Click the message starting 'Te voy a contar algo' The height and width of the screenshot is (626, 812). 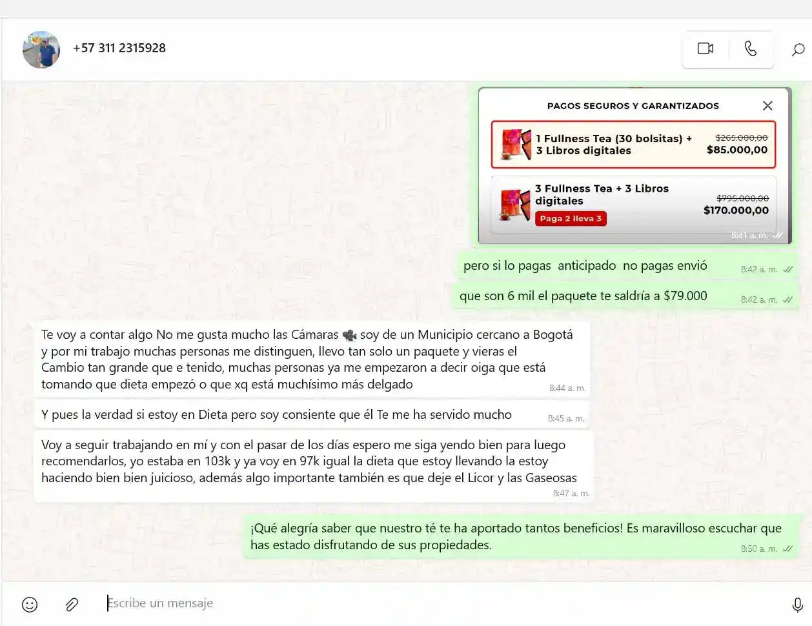click(307, 359)
